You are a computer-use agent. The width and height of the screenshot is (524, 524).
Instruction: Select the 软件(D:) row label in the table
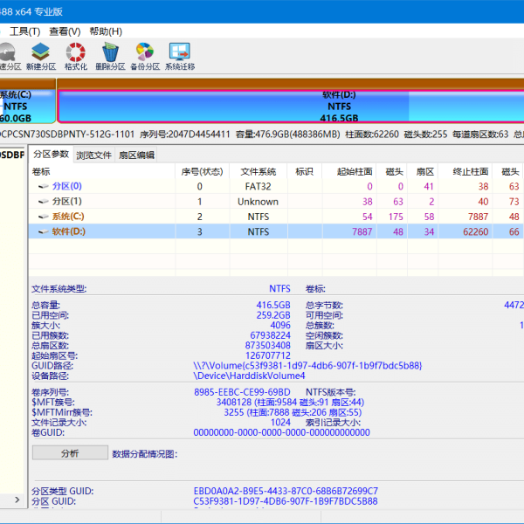coord(69,231)
